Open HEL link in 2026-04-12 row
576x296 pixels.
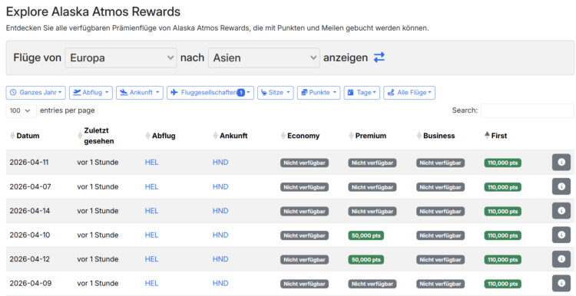click(x=151, y=259)
